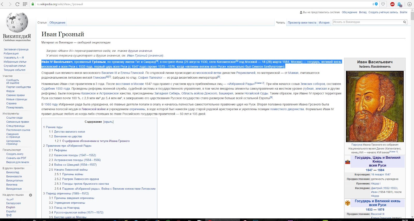
Task: Click 'Войти' login link
Action: pyautogui.click(x=403, y=12)
